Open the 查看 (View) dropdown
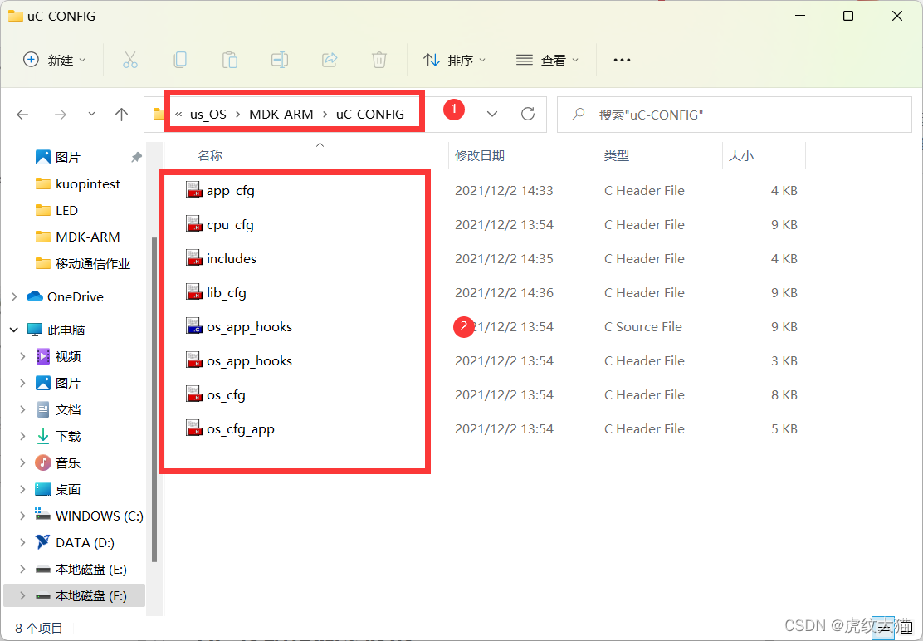 tap(547, 60)
